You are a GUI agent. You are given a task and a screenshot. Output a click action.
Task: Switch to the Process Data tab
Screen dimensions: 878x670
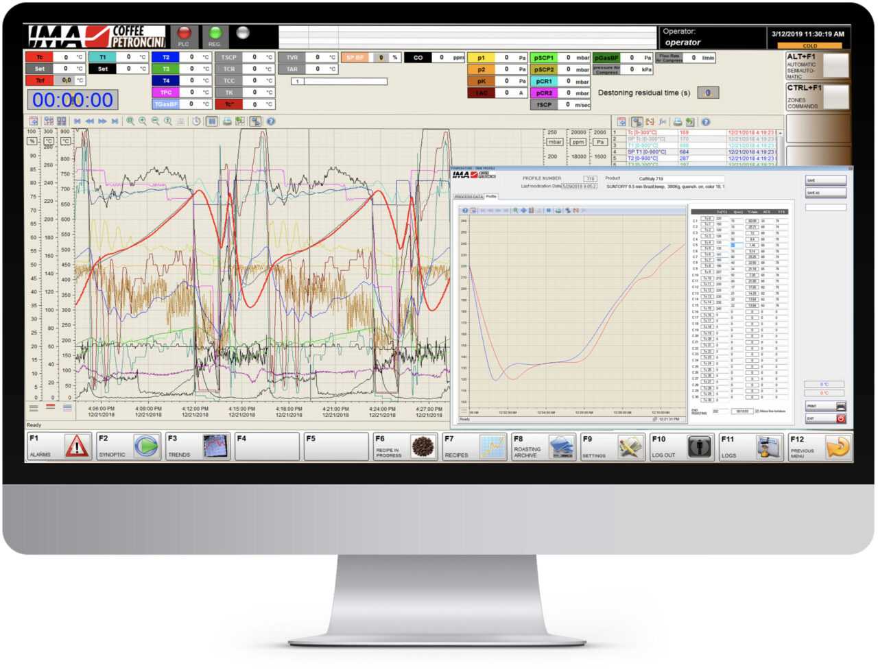coord(468,197)
